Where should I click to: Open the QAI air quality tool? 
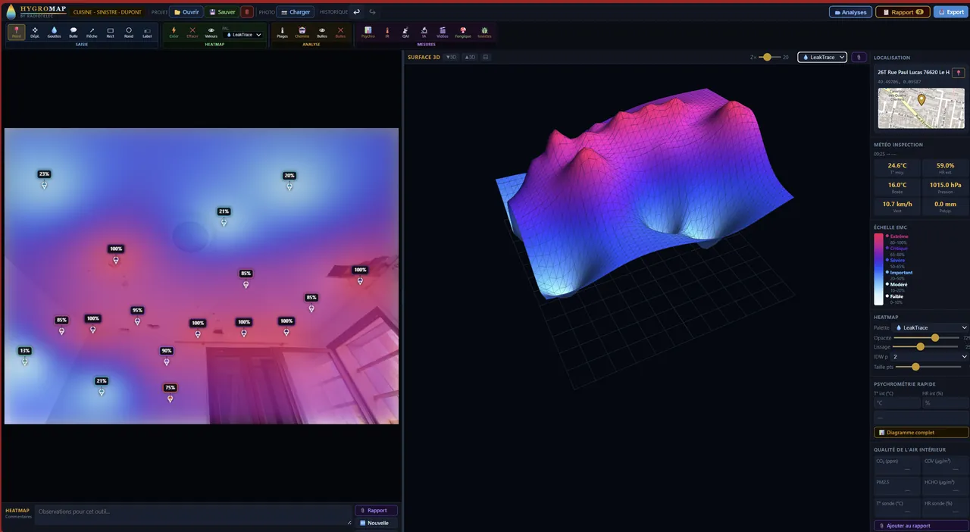pos(405,32)
